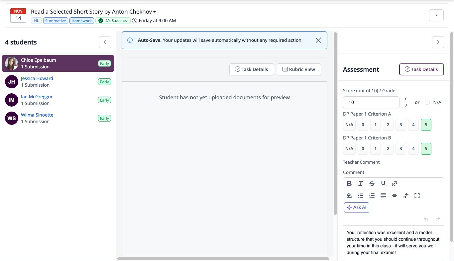Click Chloe Epelbaum's profile photo

pos(12,63)
